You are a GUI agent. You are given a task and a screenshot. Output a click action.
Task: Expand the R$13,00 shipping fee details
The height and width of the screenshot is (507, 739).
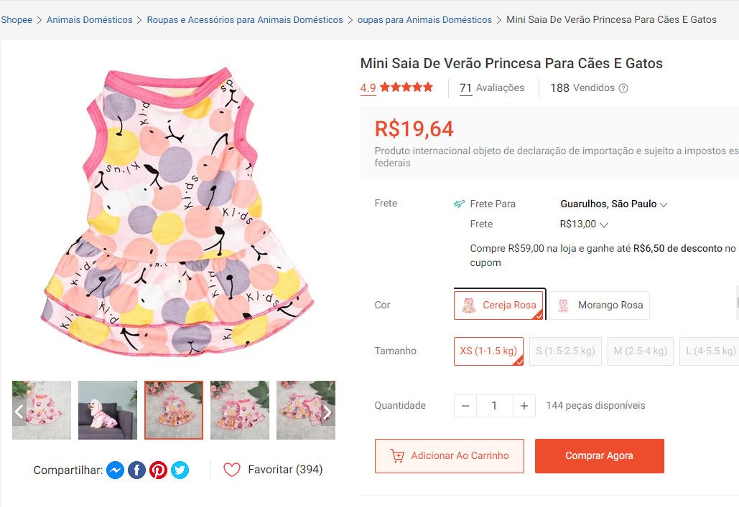tap(584, 224)
